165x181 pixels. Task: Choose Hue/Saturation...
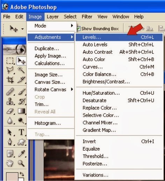click(119, 93)
